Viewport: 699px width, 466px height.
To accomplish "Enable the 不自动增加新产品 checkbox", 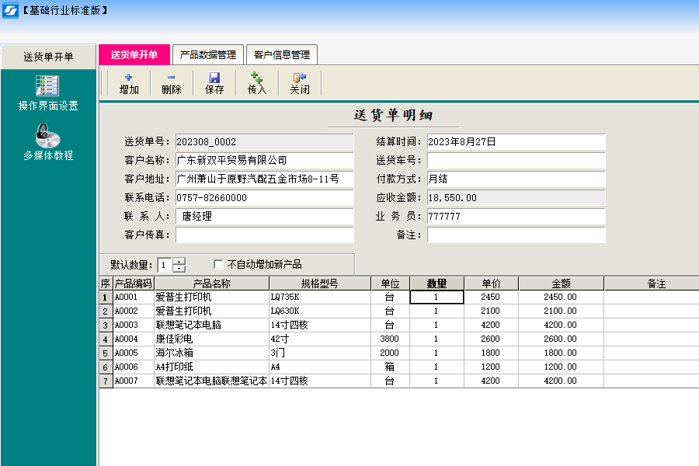I will 219,264.
